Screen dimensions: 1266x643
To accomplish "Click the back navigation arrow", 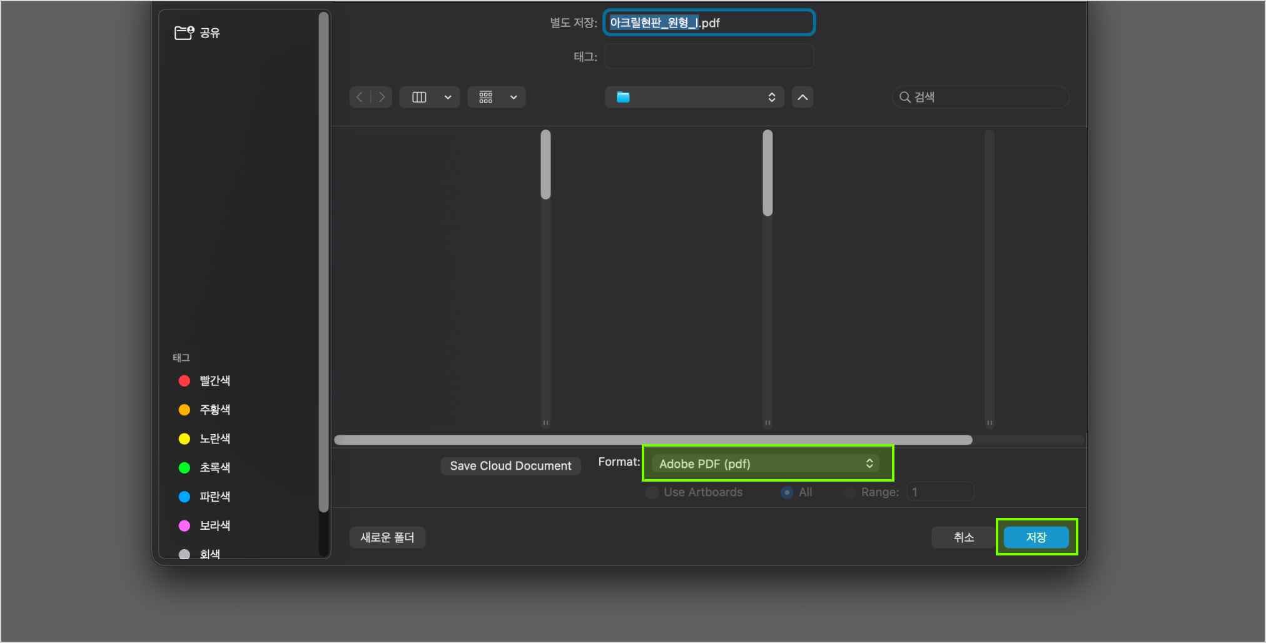I will (360, 97).
